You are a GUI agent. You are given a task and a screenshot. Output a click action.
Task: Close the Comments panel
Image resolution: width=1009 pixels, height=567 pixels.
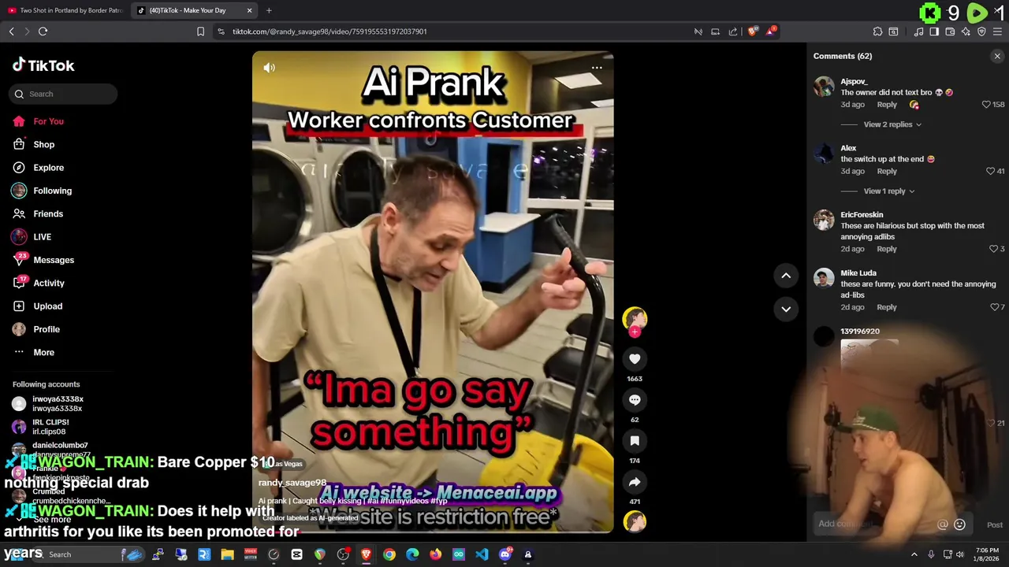[997, 56]
